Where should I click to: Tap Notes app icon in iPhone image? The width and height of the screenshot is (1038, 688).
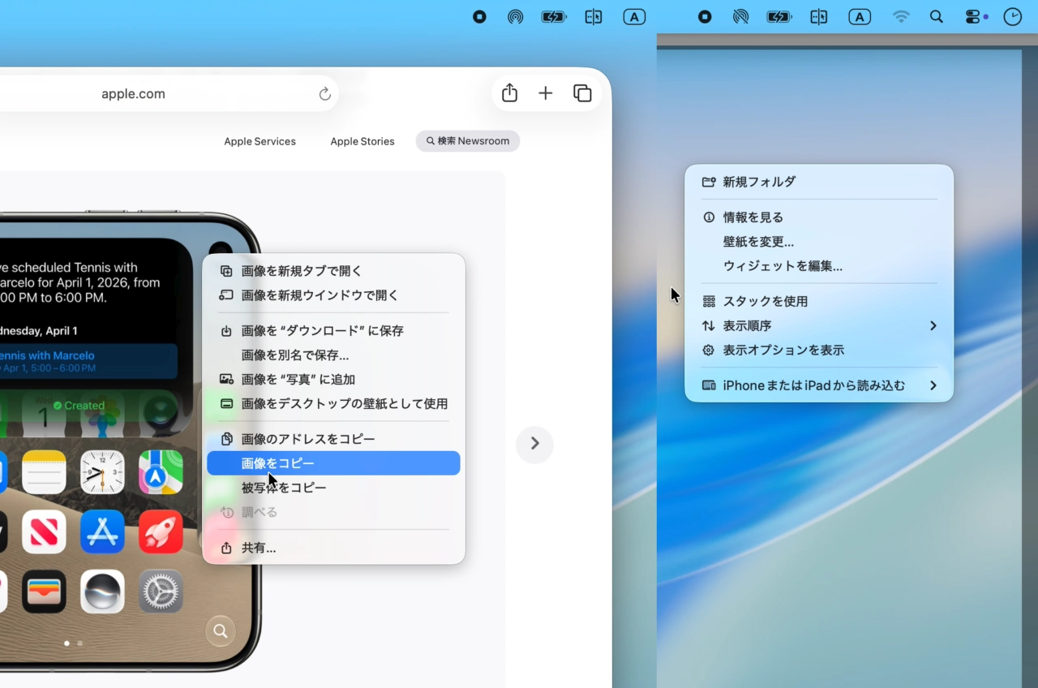[x=44, y=472]
